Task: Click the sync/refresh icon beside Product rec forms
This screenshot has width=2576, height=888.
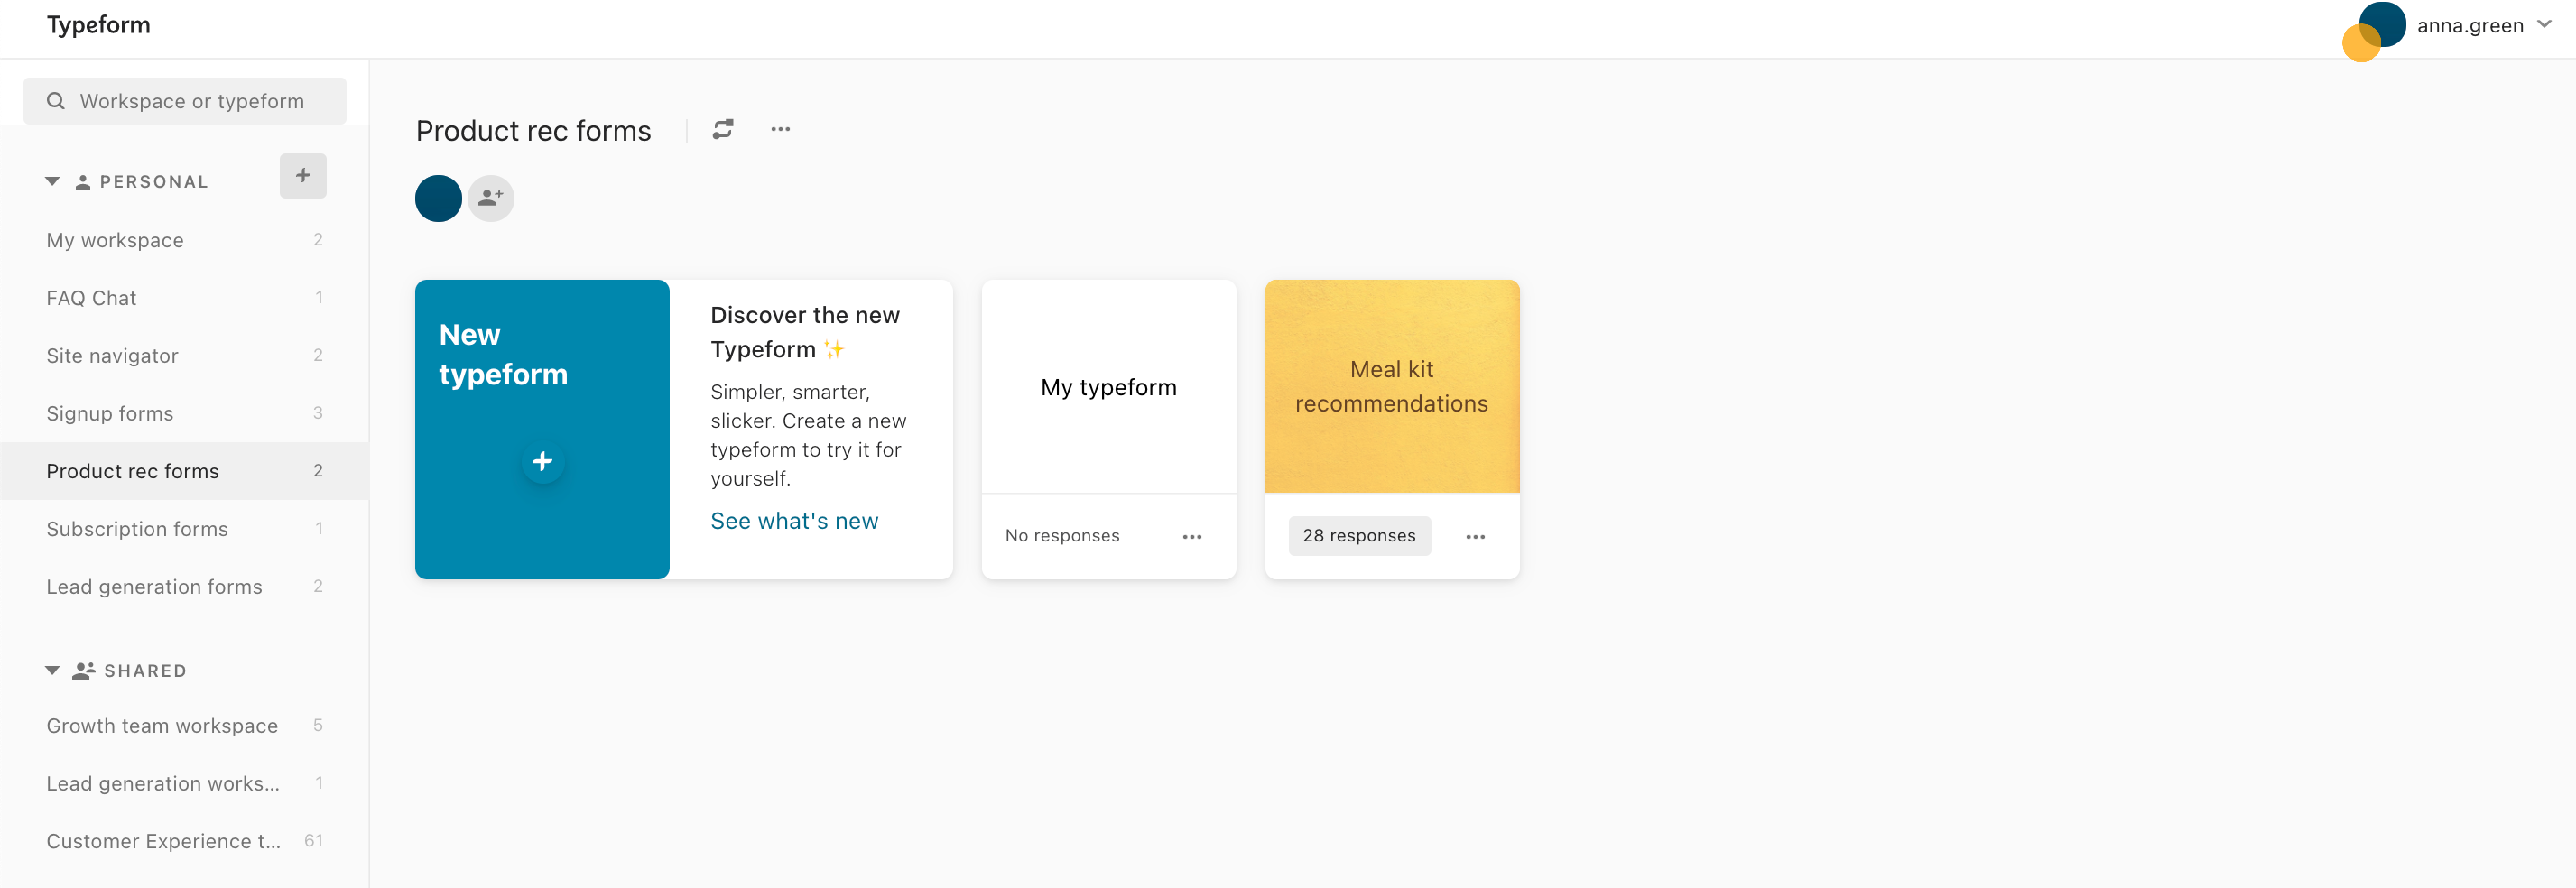Action: click(722, 129)
